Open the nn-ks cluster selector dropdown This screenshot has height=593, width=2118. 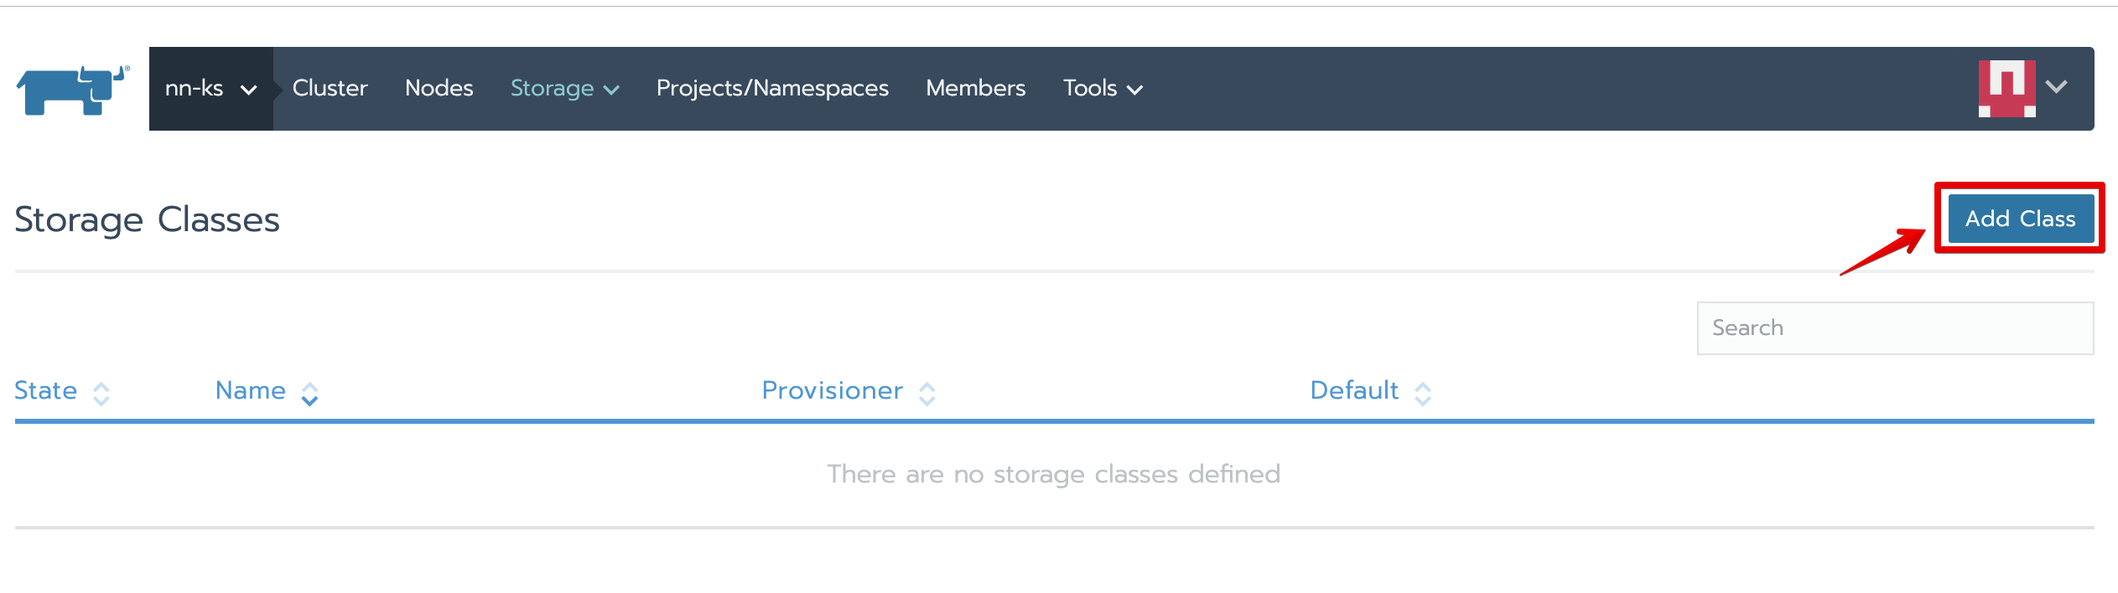[x=210, y=89]
